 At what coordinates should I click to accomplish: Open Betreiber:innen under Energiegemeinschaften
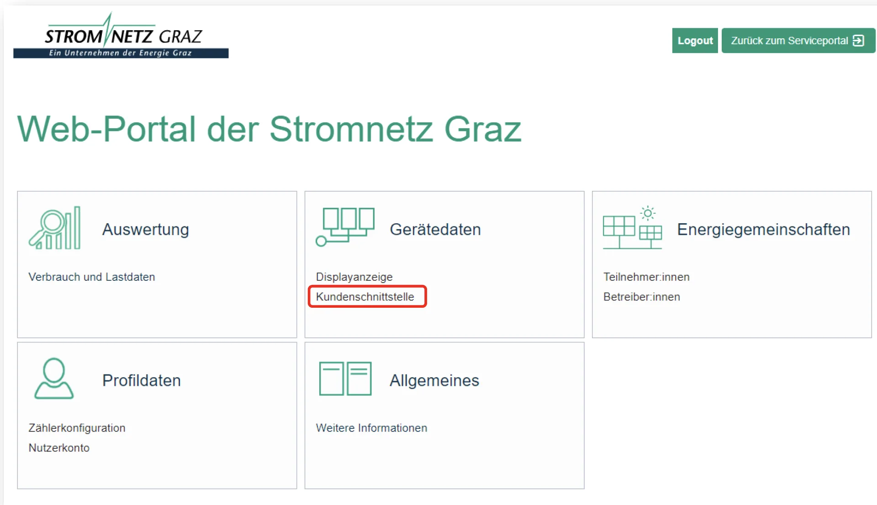tap(642, 297)
